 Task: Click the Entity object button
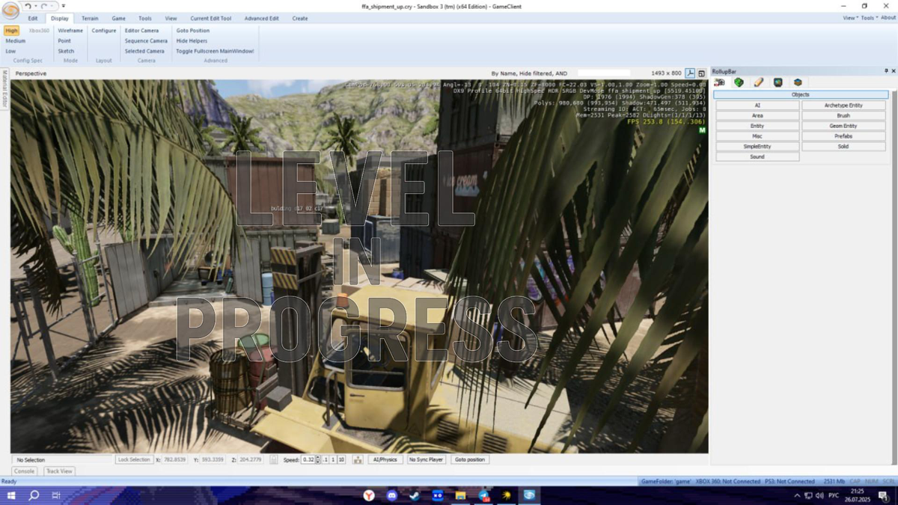click(x=757, y=126)
